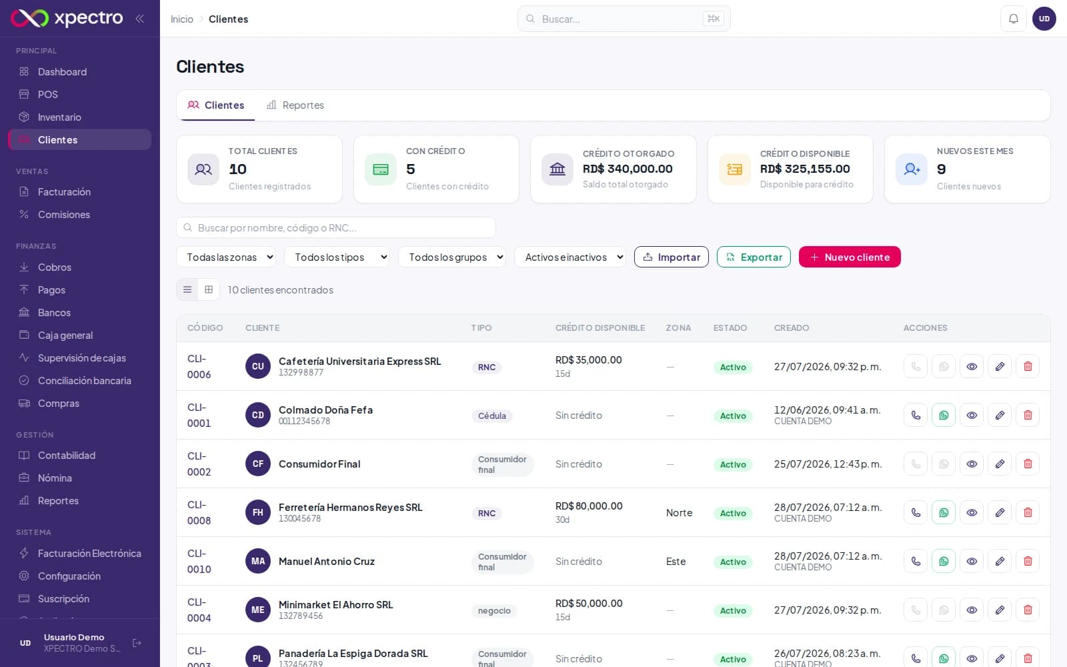The width and height of the screenshot is (1067, 667).
Task: Open Todas las zonas dropdown
Action: click(226, 257)
